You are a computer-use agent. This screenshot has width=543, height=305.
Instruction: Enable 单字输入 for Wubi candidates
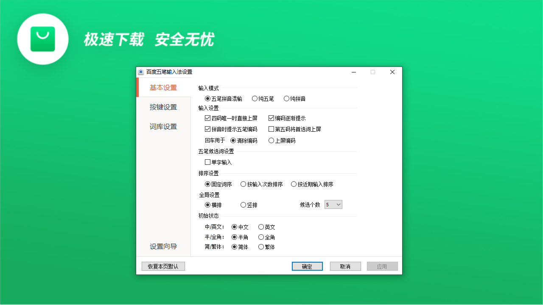(207, 162)
